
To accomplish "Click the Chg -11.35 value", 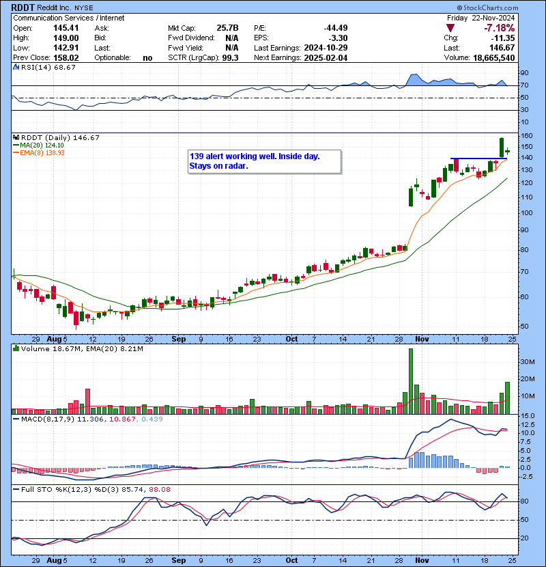I will click(502, 38).
